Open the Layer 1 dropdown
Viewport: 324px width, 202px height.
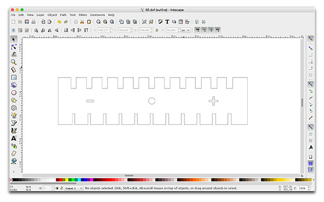click(74, 188)
